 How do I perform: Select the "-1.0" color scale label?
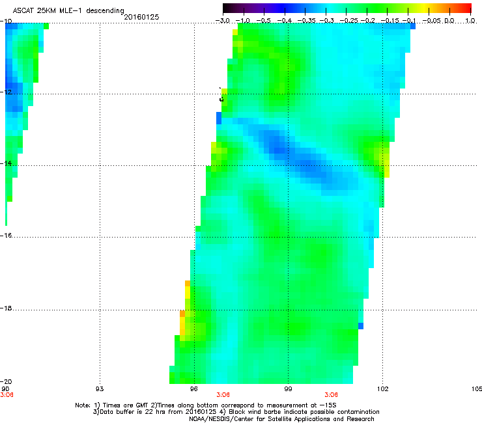pos(242,21)
